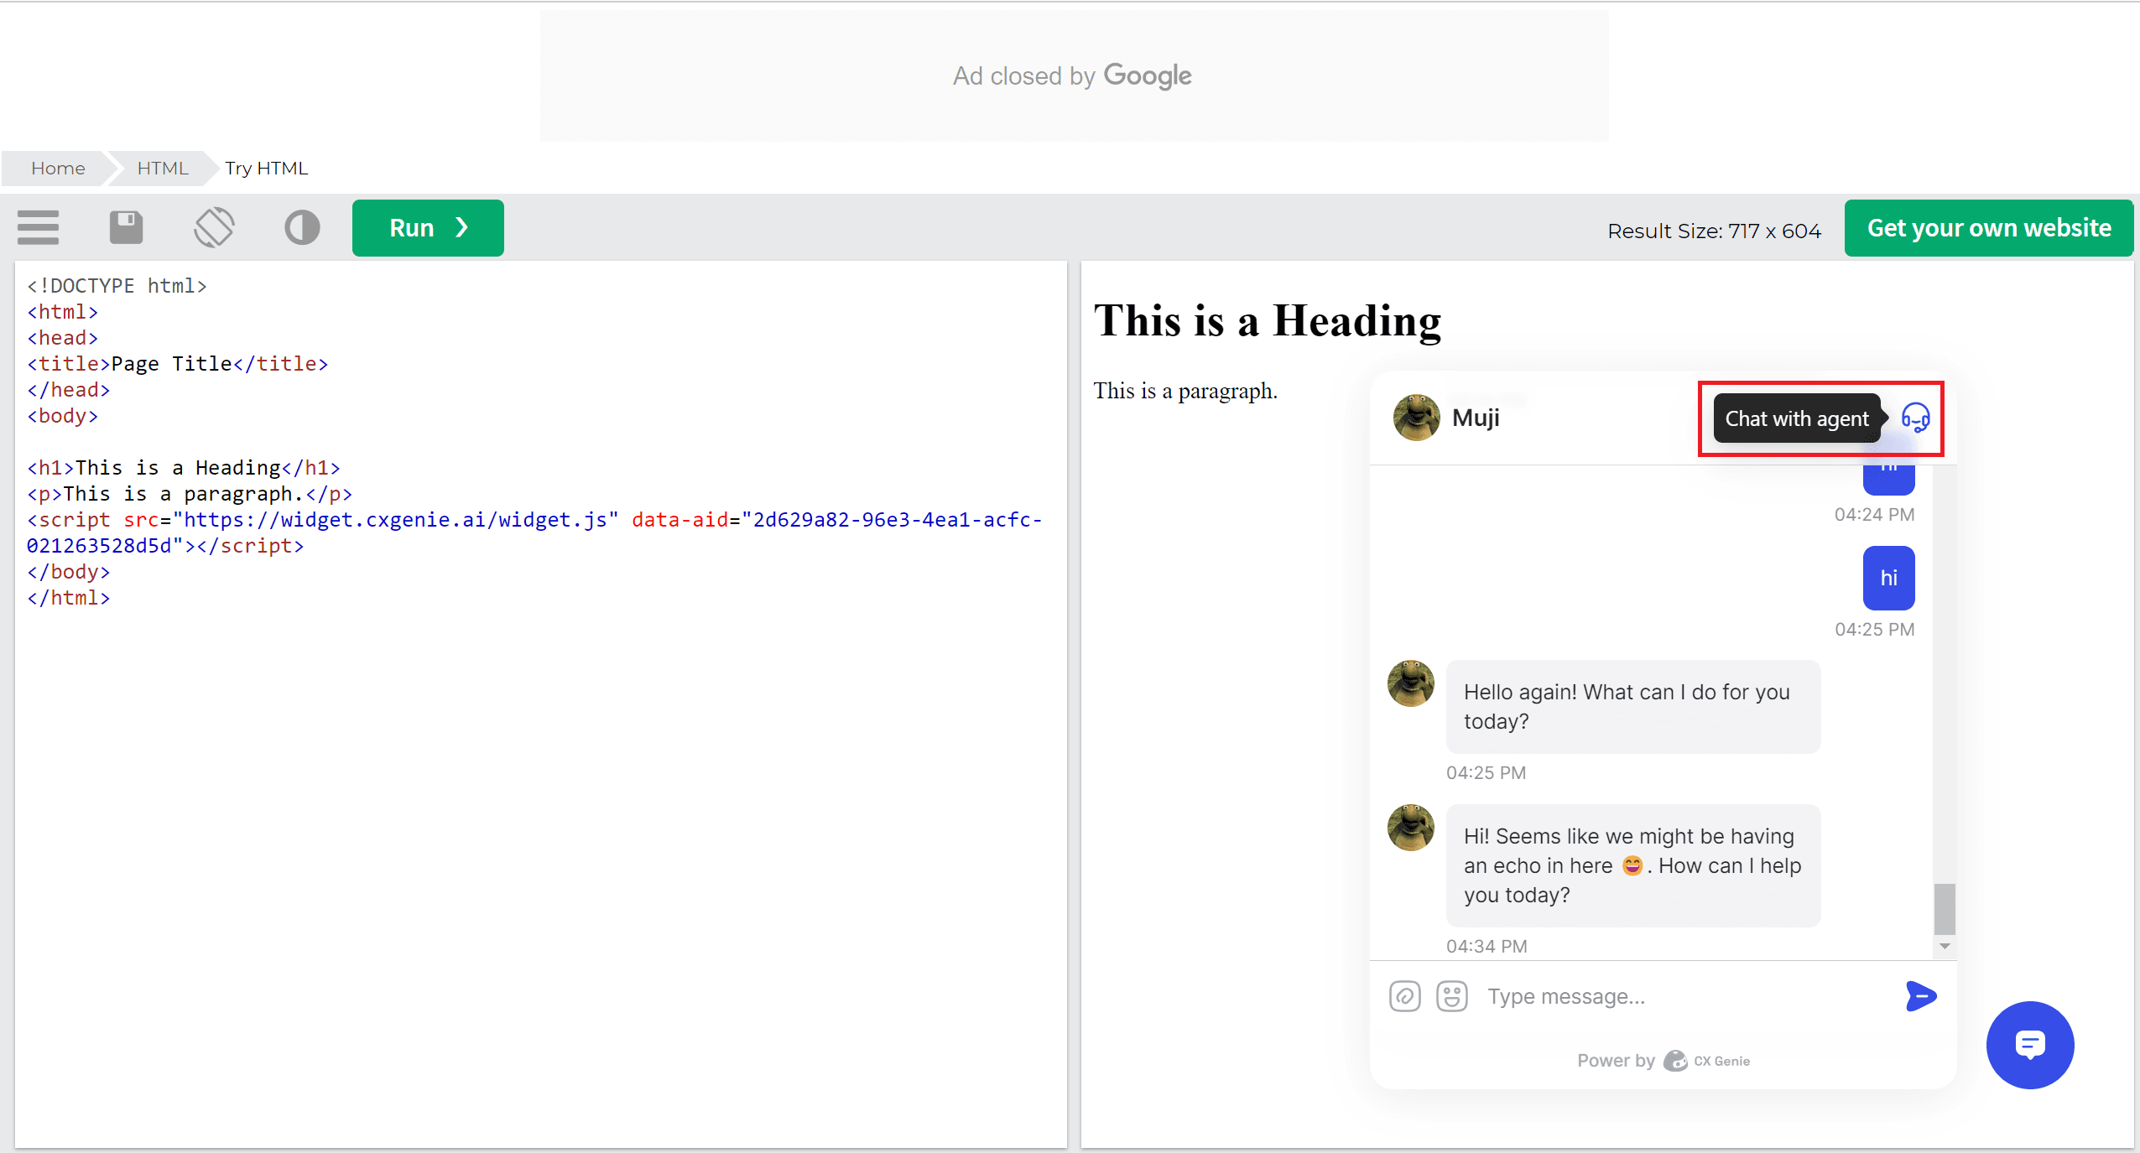Click the chat scrollbar down arrow

pos(1945,946)
